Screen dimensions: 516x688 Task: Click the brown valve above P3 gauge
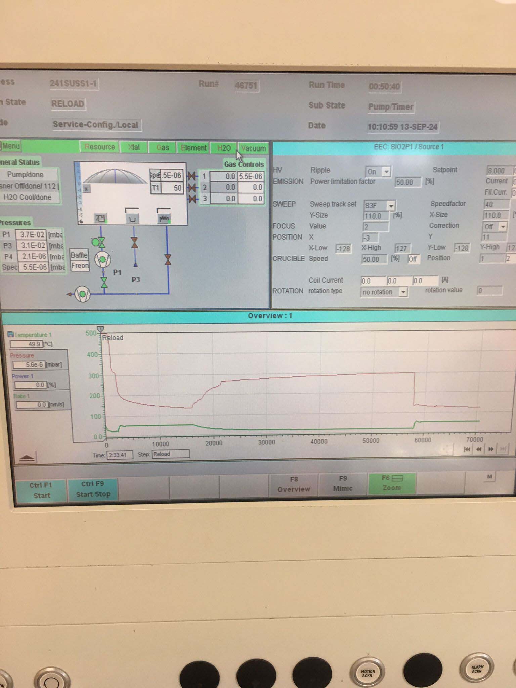[134, 243]
